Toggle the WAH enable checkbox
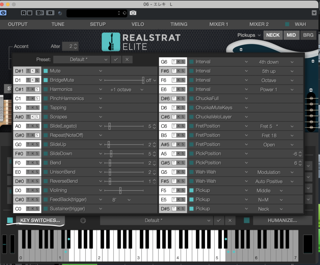The width and height of the screenshot is (320, 265). pos(287,24)
